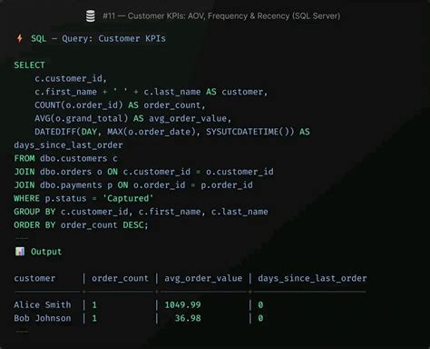Click the Alice Smith result row
This screenshot has width=430, height=349.
pyautogui.click(x=139, y=304)
